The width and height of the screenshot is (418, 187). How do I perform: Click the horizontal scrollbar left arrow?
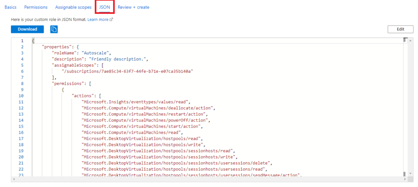[x=13, y=179]
